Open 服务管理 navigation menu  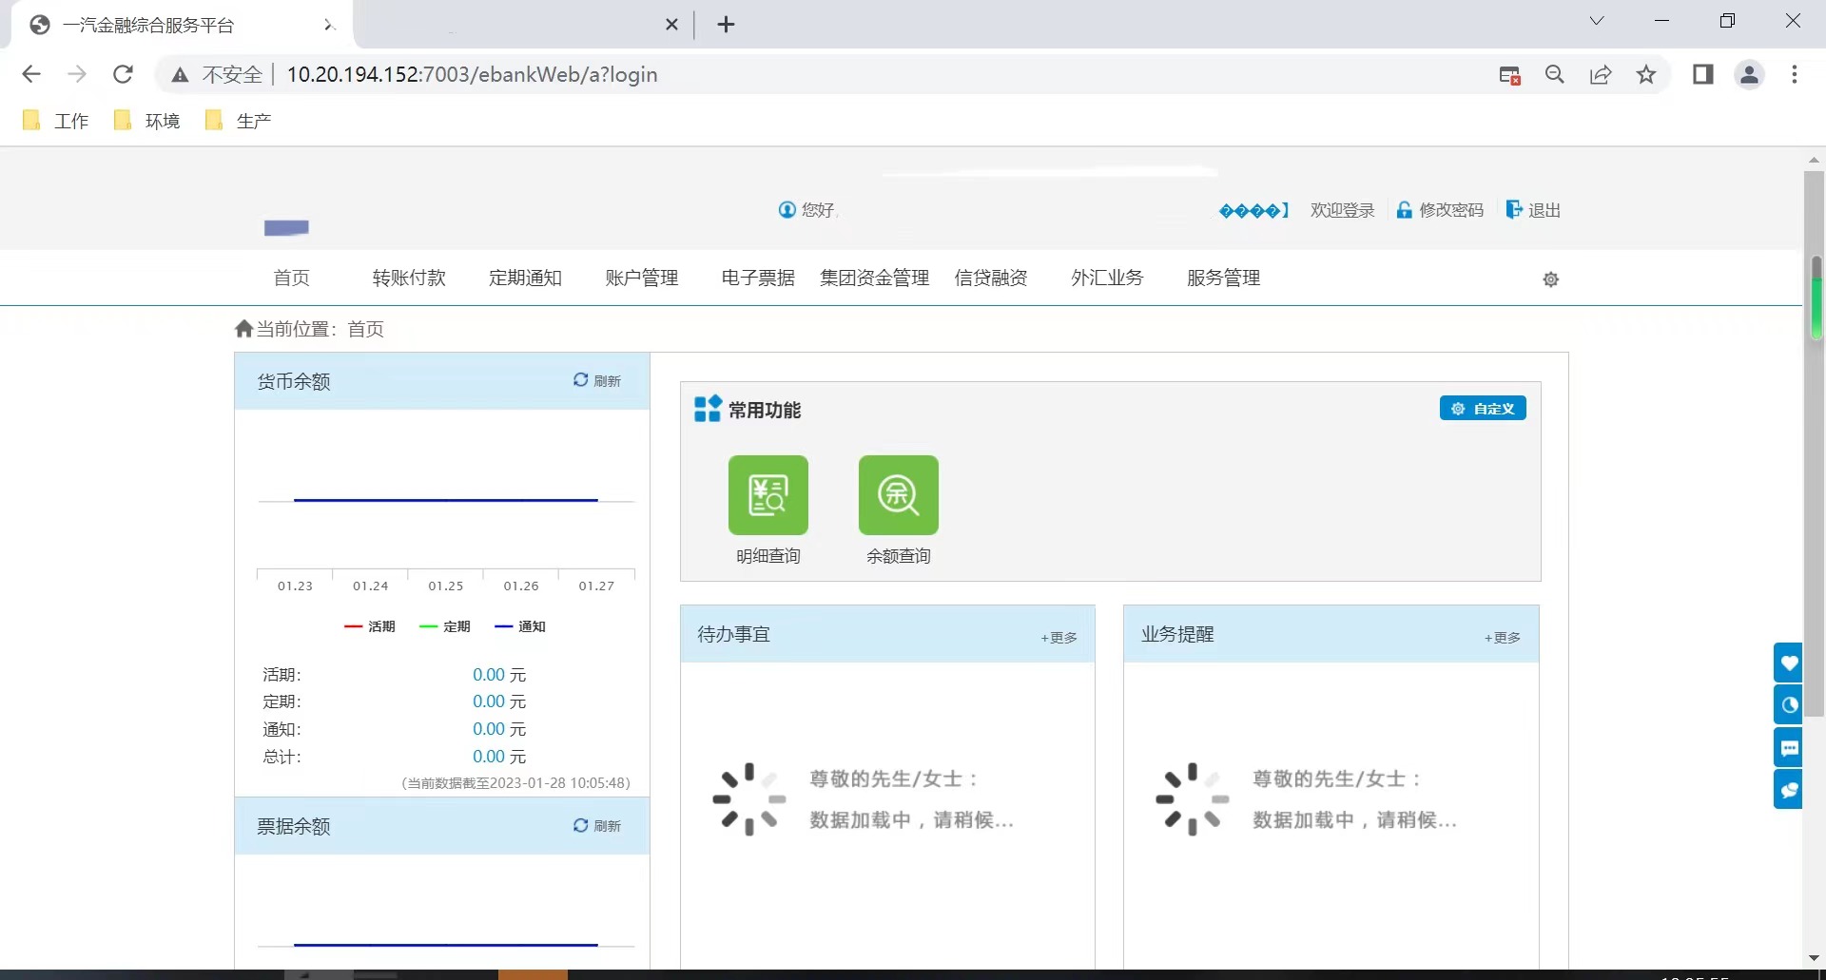pyautogui.click(x=1224, y=278)
